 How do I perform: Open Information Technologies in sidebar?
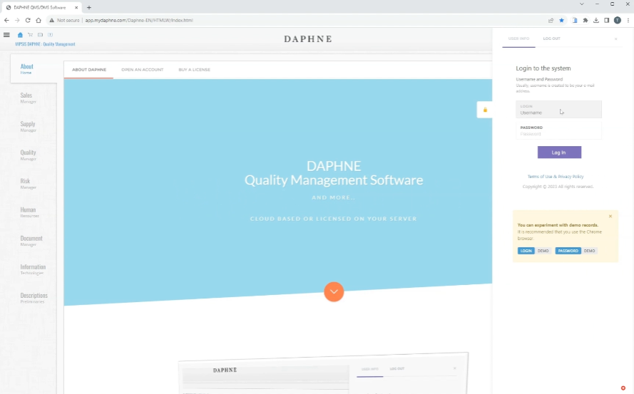33,269
